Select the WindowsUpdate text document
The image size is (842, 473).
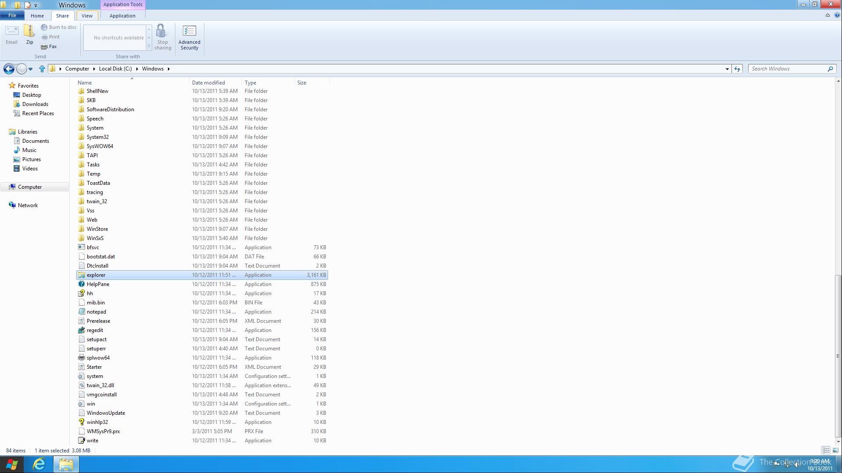coord(202,413)
